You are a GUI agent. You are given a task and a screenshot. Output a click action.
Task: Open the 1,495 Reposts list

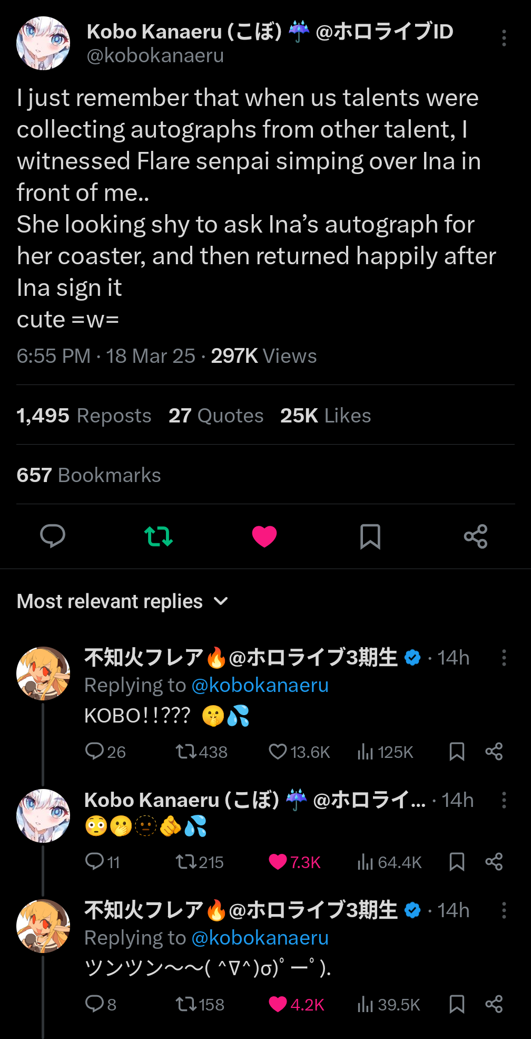(x=84, y=416)
